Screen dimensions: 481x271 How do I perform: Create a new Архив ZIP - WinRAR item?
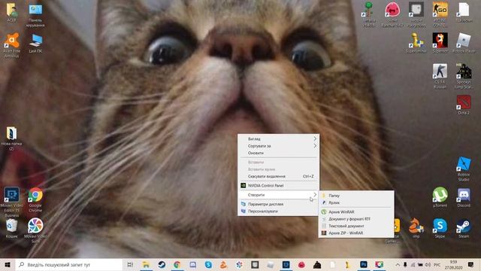356,233
